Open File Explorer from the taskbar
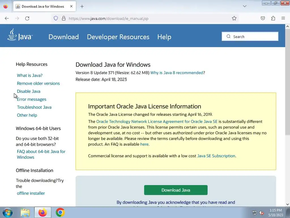The image size is (290, 218). click(25, 213)
